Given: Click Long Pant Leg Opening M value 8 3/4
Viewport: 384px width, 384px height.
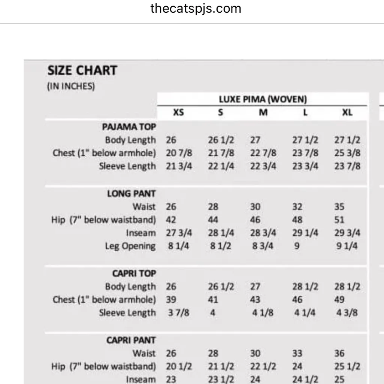Looking at the screenshot, I should [x=261, y=246].
